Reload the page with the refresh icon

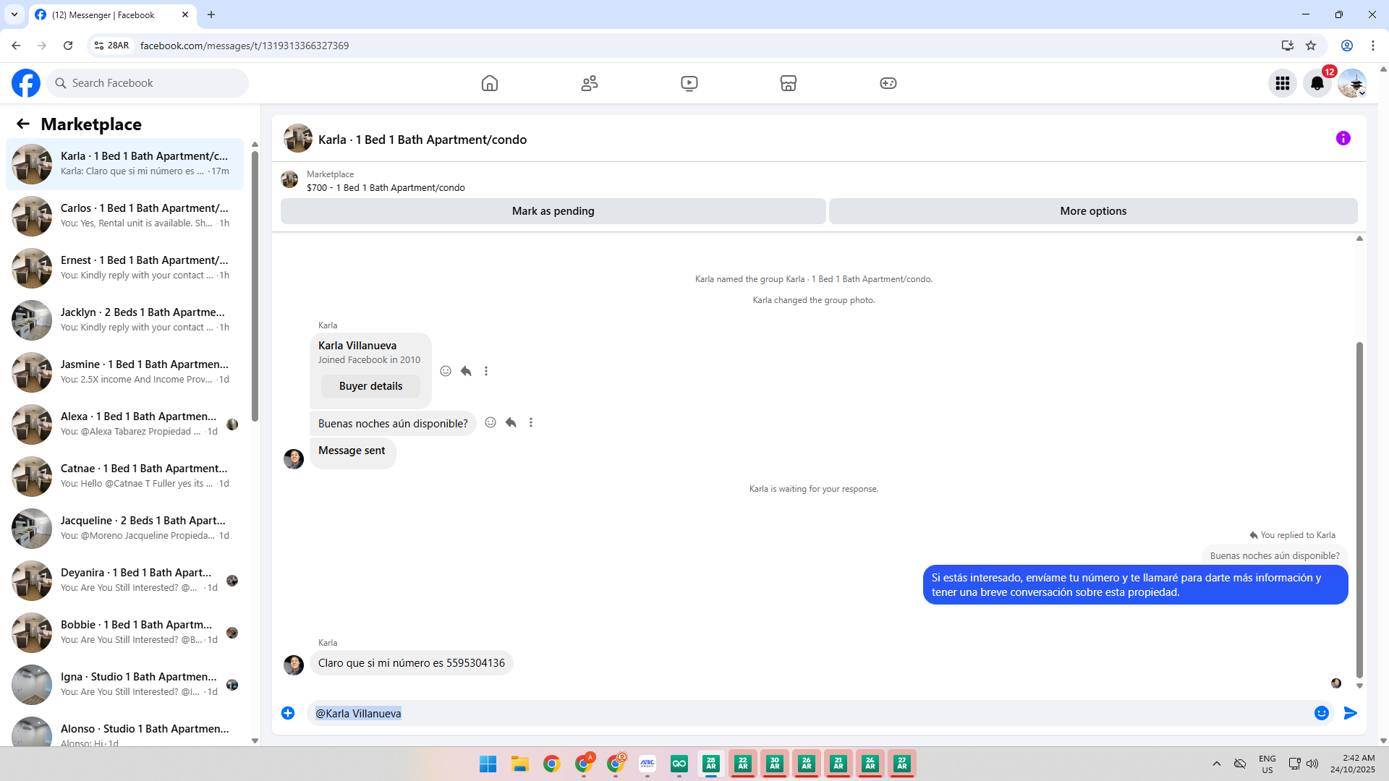point(68,46)
